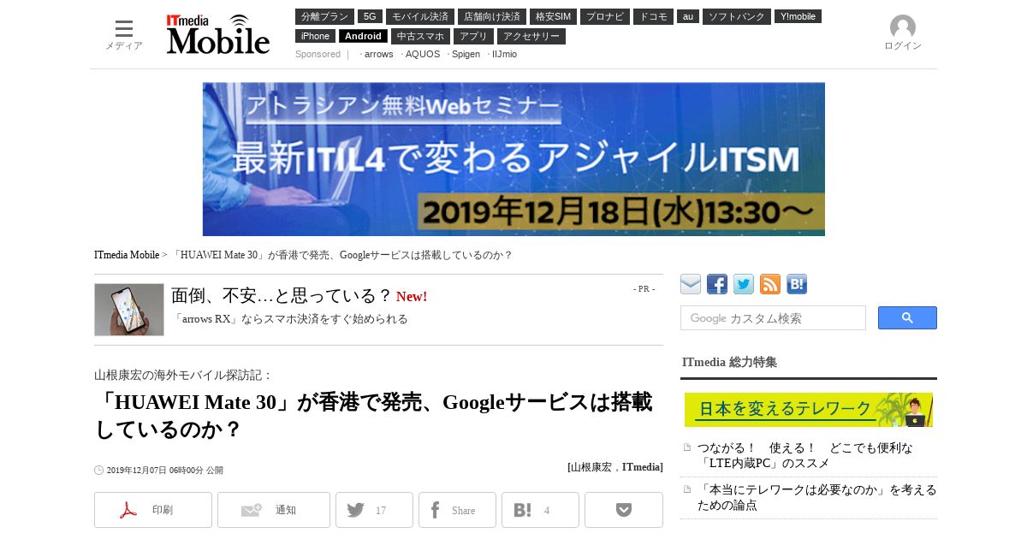This screenshot has height=539, width=1027.
Task: Open the sponsored arrows link
Action: click(378, 54)
